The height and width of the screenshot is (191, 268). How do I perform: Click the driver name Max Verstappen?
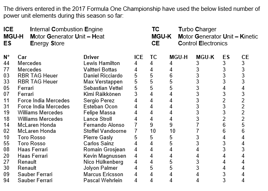103,82
